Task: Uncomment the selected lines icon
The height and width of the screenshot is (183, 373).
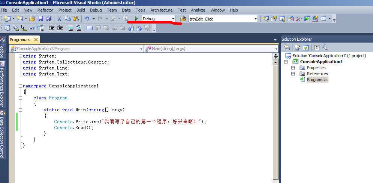Action: tap(79, 28)
